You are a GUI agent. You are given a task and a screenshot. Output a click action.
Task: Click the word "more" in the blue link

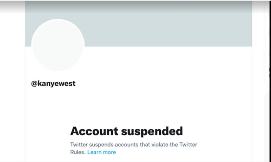(x=109, y=152)
